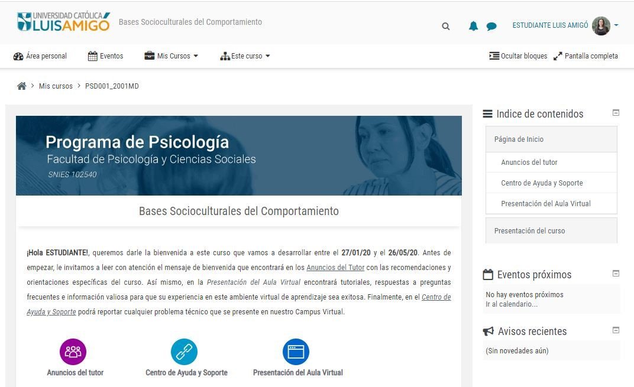Click the Mis Cursos briefcase icon
This screenshot has width=634, height=387.
click(x=150, y=56)
